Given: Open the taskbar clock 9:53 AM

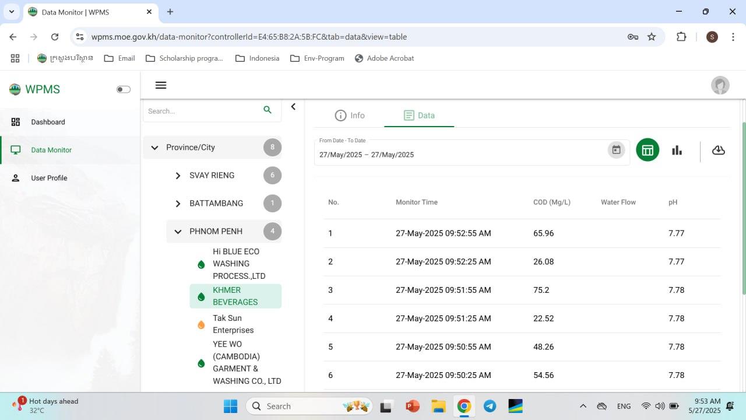Looking at the screenshot, I should click(708, 405).
